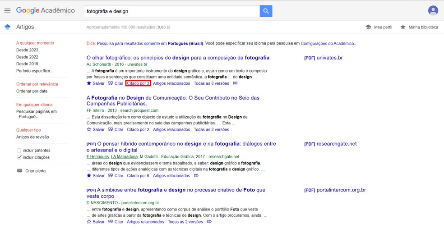Uncheck the incluir citações checkbox
The width and height of the screenshot is (444, 233).
click(x=19, y=157)
